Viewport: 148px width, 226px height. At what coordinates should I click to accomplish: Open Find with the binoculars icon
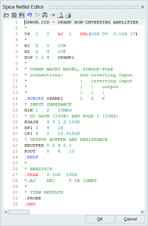tap(45, 15)
